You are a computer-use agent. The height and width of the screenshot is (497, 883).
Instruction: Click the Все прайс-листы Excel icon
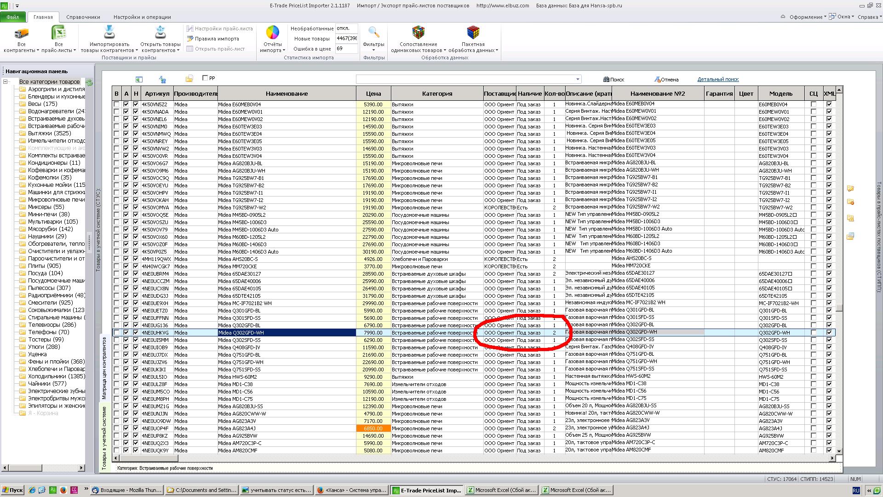58,34
